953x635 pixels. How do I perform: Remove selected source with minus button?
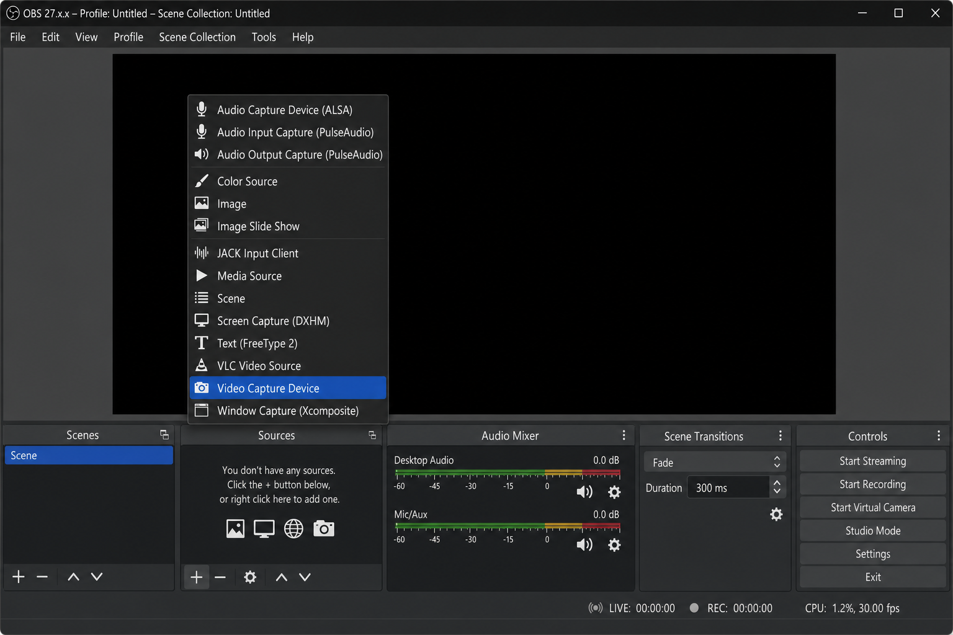[220, 577]
